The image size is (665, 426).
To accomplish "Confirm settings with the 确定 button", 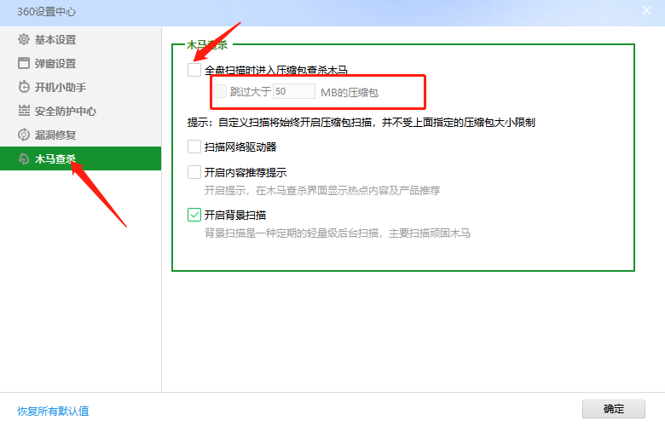I will [x=614, y=409].
